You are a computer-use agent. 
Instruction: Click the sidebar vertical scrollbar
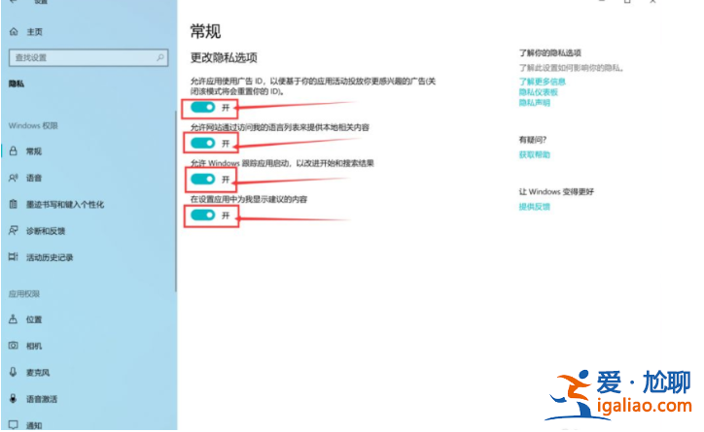tap(176, 202)
